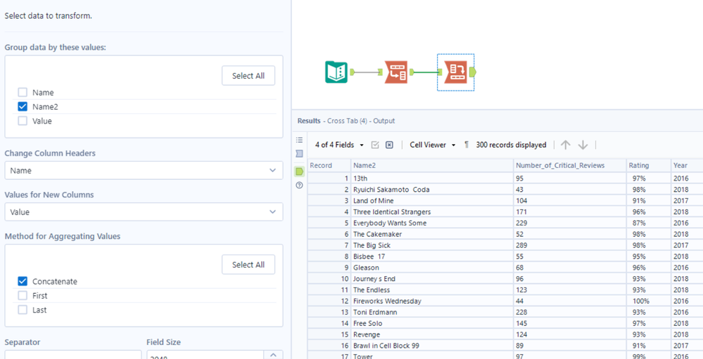Click the 'Gleason' cell

432,268
